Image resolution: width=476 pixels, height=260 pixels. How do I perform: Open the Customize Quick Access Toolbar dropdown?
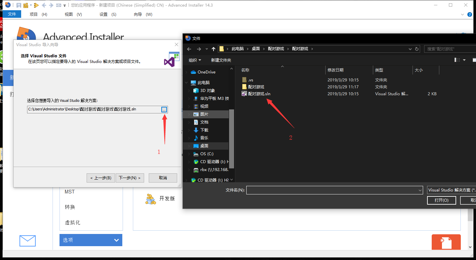click(64, 6)
